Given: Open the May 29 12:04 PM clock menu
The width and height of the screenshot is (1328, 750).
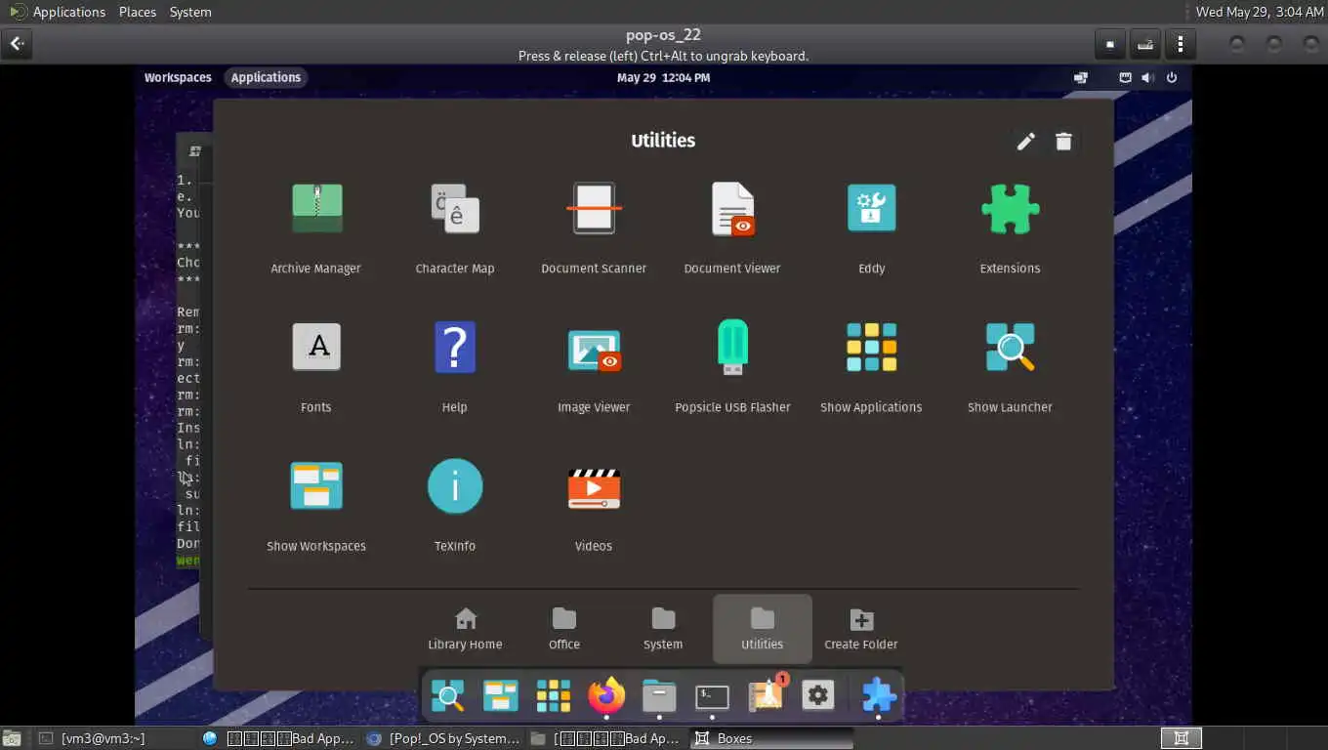Looking at the screenshot, I should 663,77.
